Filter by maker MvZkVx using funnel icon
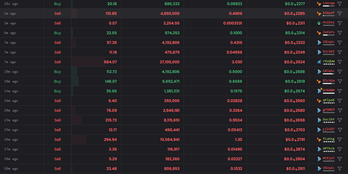The height and width of the screenshot is (174, 348). (340, 23)
